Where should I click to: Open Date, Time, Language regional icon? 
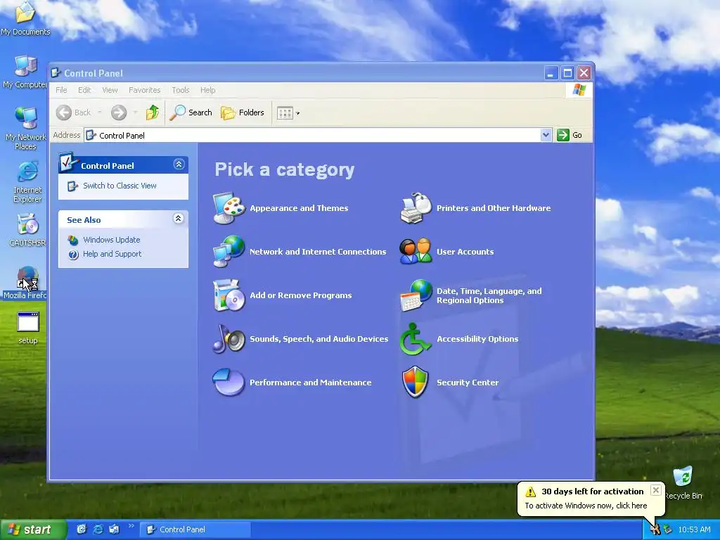point(416,295)
